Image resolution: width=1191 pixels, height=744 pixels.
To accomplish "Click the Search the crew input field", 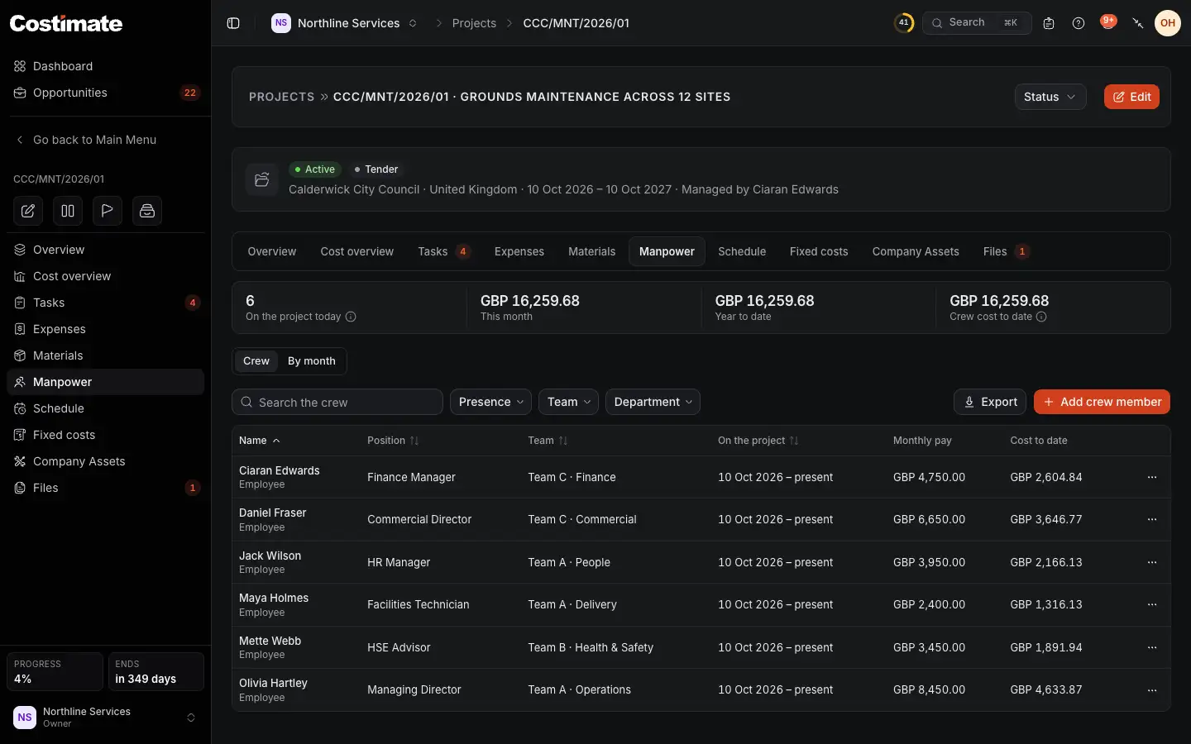I will click(337, 402).
